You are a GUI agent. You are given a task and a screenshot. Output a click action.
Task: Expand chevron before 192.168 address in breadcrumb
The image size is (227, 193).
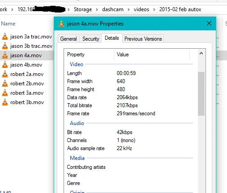12,10
